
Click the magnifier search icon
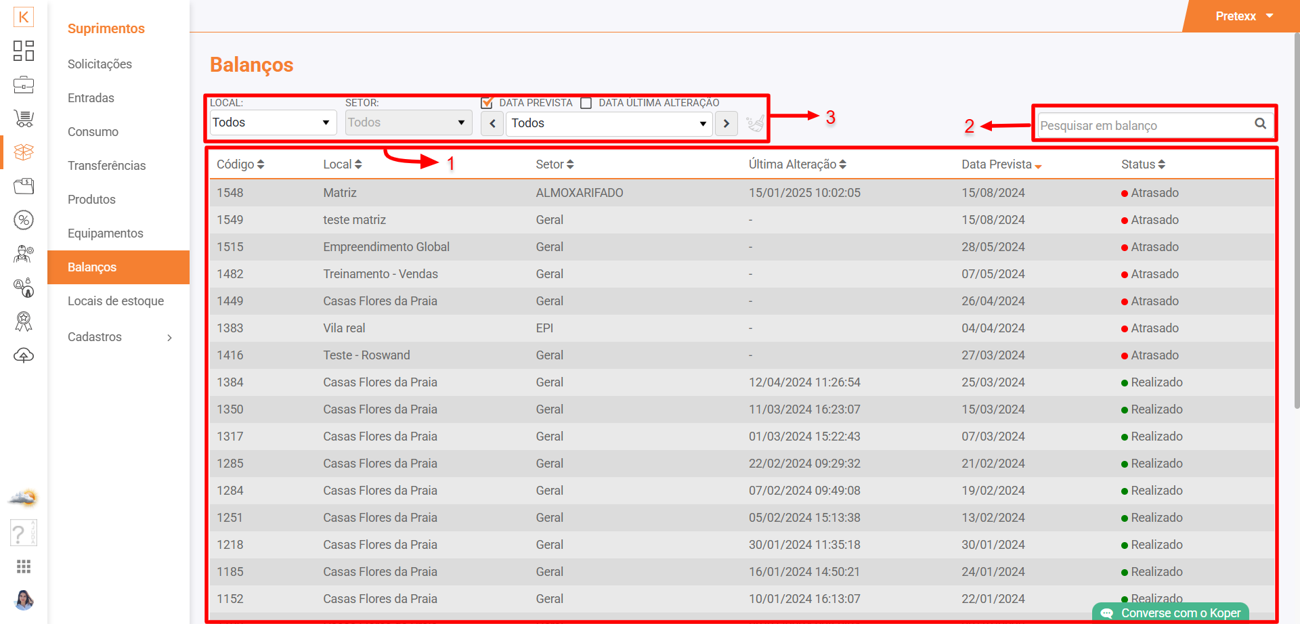pos(1260,124)
